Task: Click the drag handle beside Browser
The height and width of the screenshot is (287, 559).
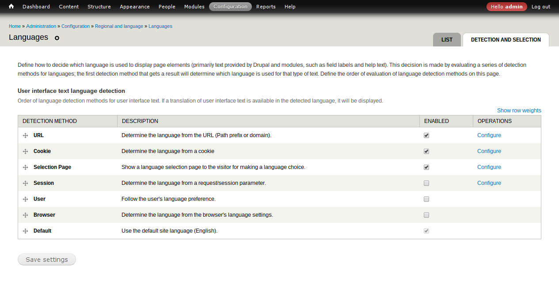Action: [25, 215]
